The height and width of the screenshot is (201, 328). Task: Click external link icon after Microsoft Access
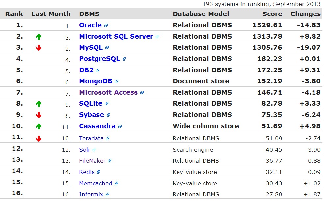142,93
